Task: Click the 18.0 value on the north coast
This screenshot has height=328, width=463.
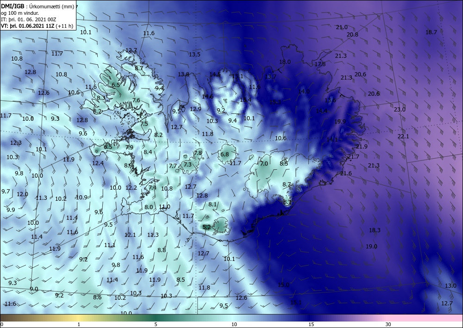Action: 285,62
